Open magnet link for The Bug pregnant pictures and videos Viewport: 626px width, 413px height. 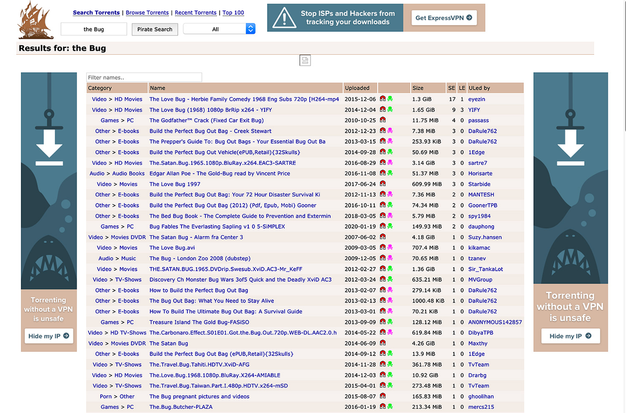coord(382,396)
